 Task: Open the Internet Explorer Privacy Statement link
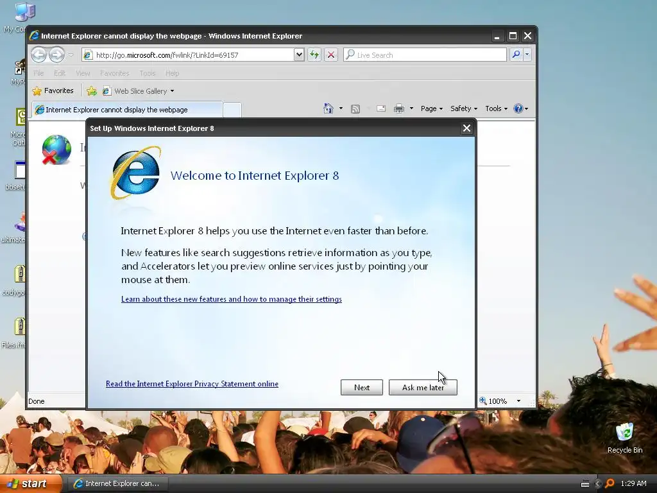coord(192,384)
